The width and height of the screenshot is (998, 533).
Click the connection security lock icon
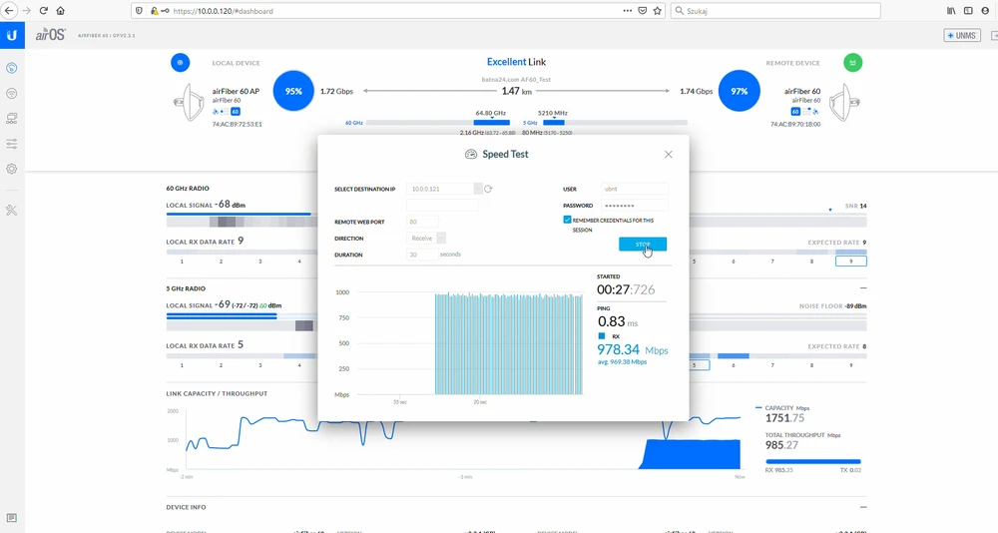154,11
